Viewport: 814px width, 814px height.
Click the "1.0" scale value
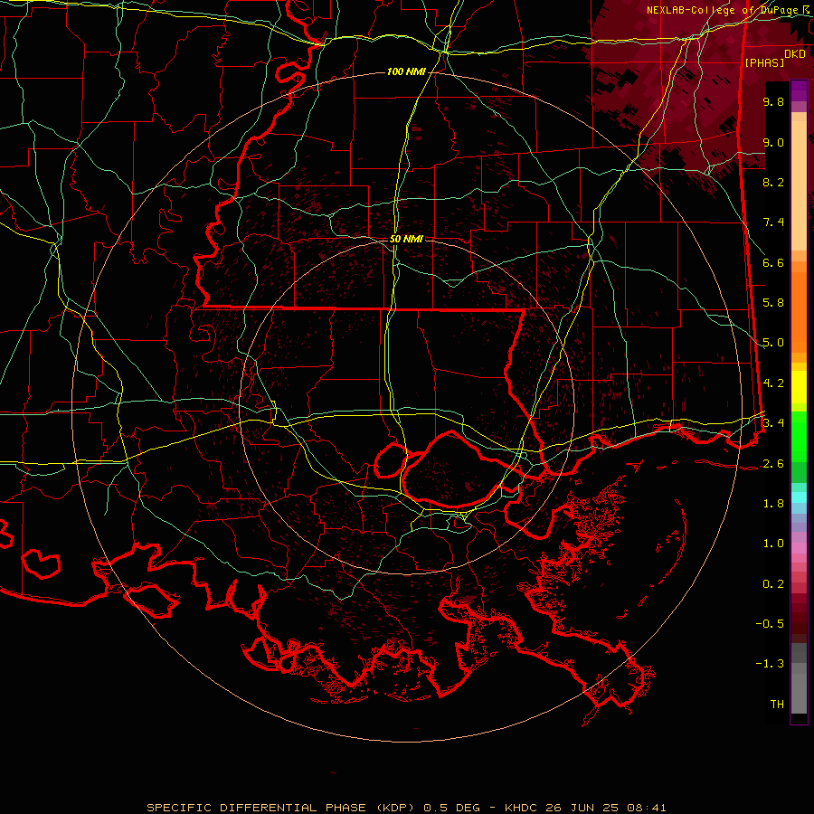[x=773, y=544]
